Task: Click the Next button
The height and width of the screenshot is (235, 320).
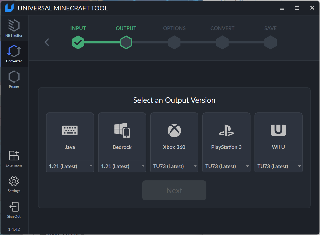Action: pos(174,190)
